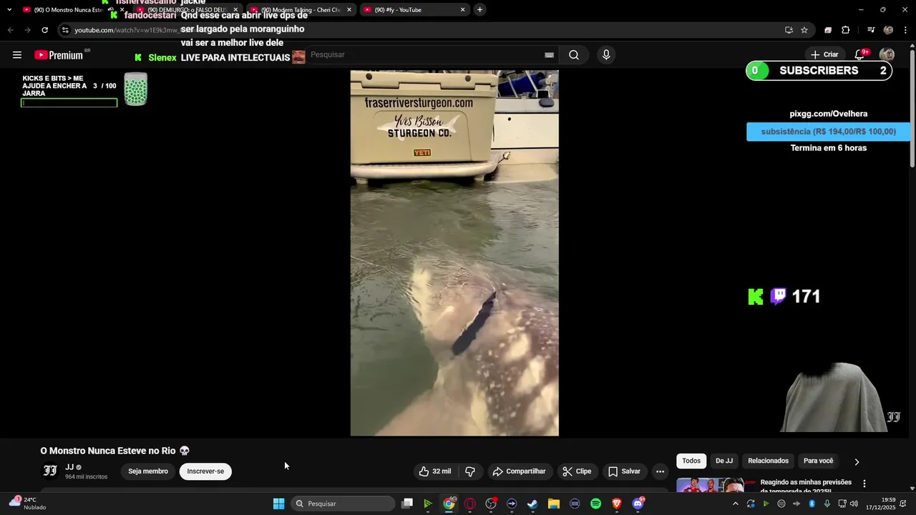Click the Compartilhar share button
Image resolution: width=916 pixels, height=515 pixels.
pyautogui.click(x=519, y=471)
